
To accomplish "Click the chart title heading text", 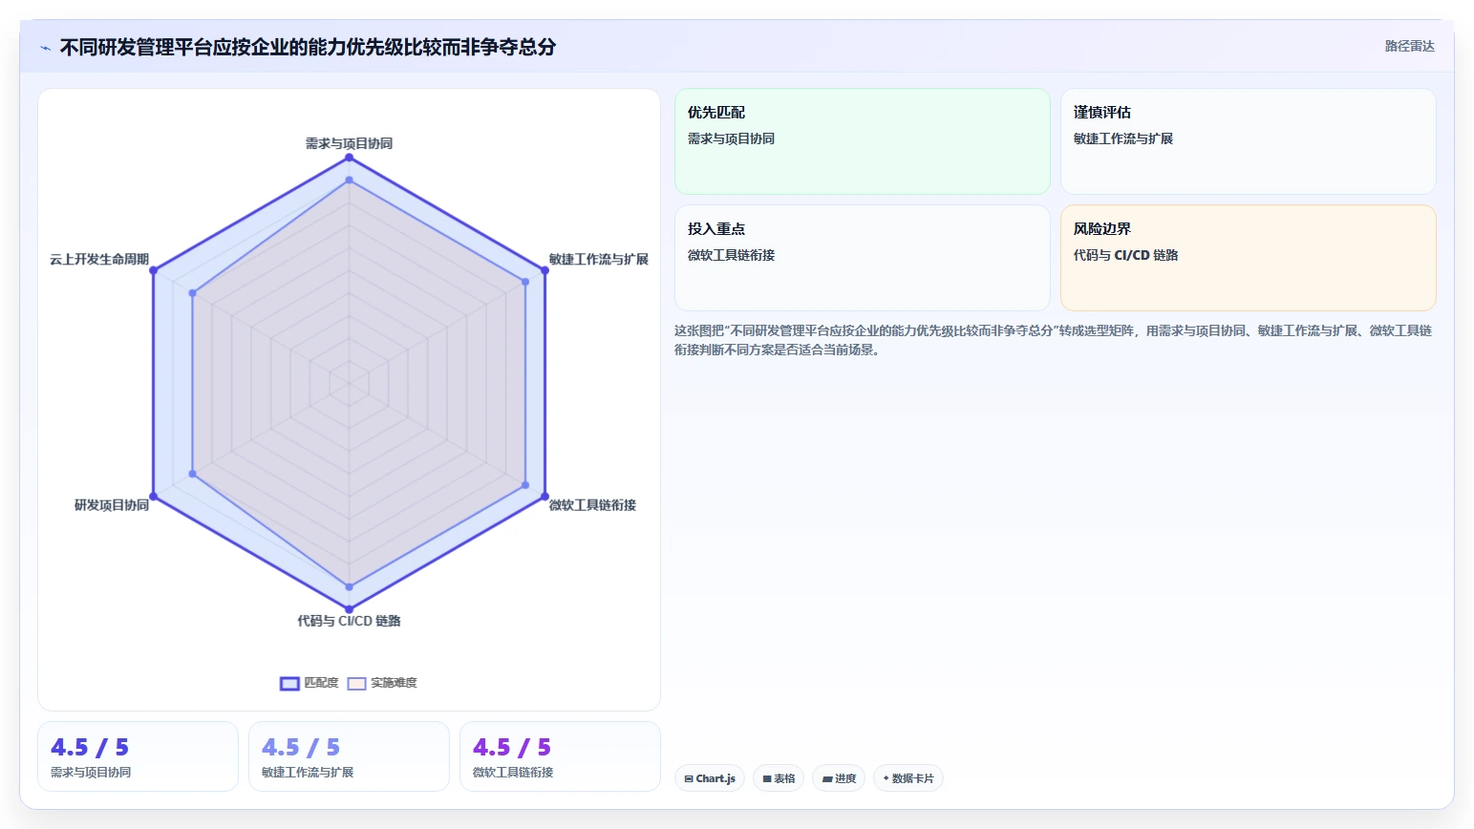I will point(308,47).
